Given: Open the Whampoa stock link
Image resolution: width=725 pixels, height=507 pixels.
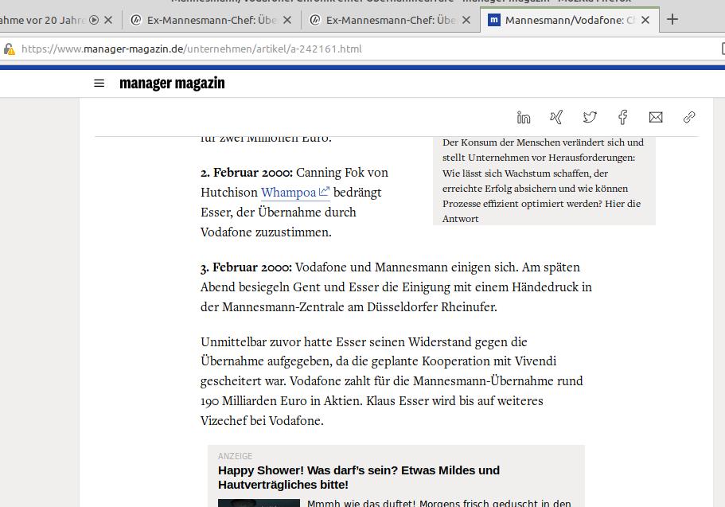Looking at the screenshot, I should 295,192.
